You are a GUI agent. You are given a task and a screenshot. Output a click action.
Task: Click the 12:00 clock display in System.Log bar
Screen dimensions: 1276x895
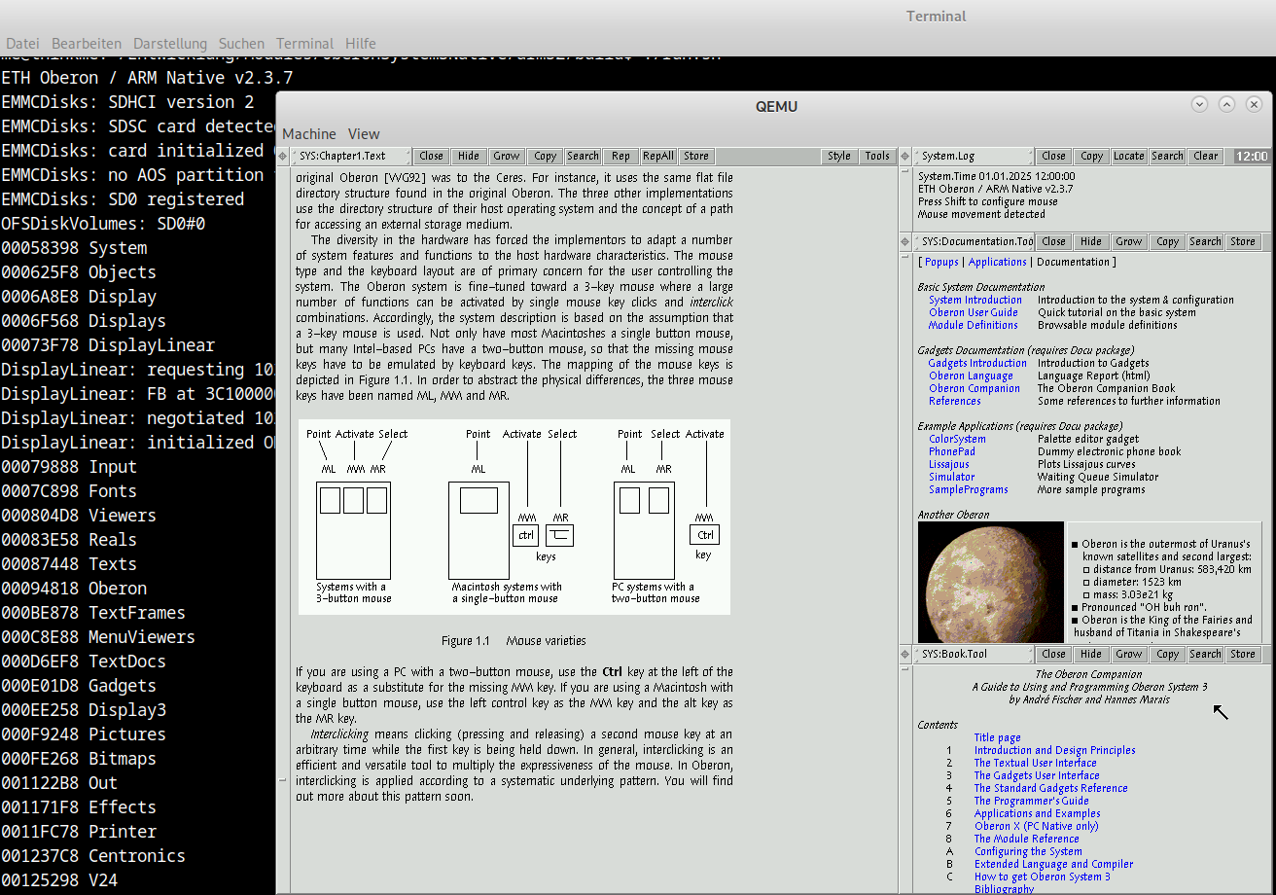coord(1253,155)
